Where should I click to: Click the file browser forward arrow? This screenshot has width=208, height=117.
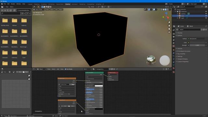[5, 10]
